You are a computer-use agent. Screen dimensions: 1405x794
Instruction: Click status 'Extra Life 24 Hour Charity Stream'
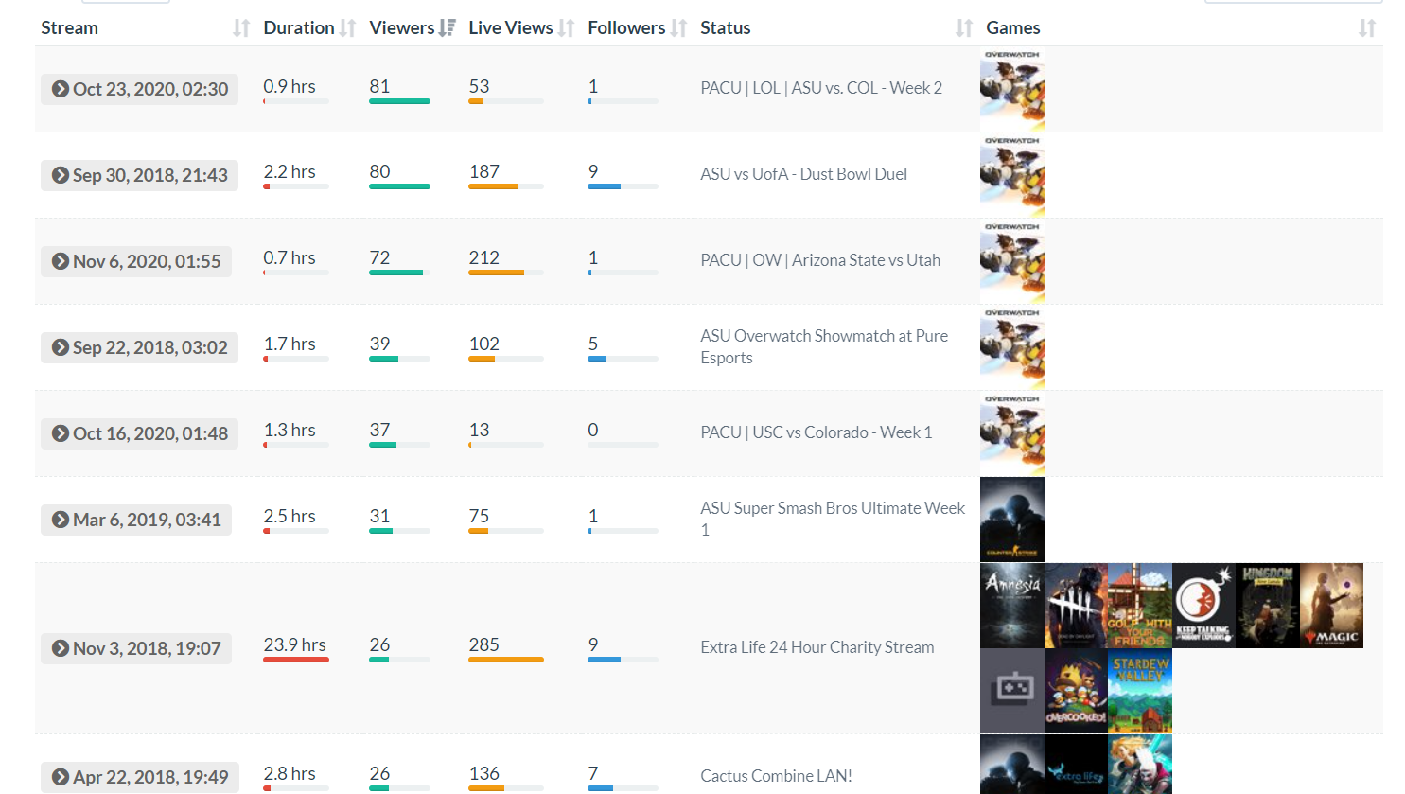pos(817,647)
